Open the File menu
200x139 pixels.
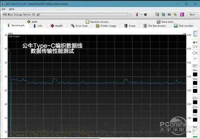pos(4,9)
